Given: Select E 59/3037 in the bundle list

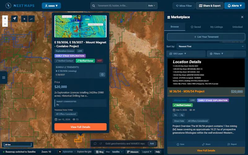Looking at the screenshot, I should pyautogui.click(x=60, y=75).
